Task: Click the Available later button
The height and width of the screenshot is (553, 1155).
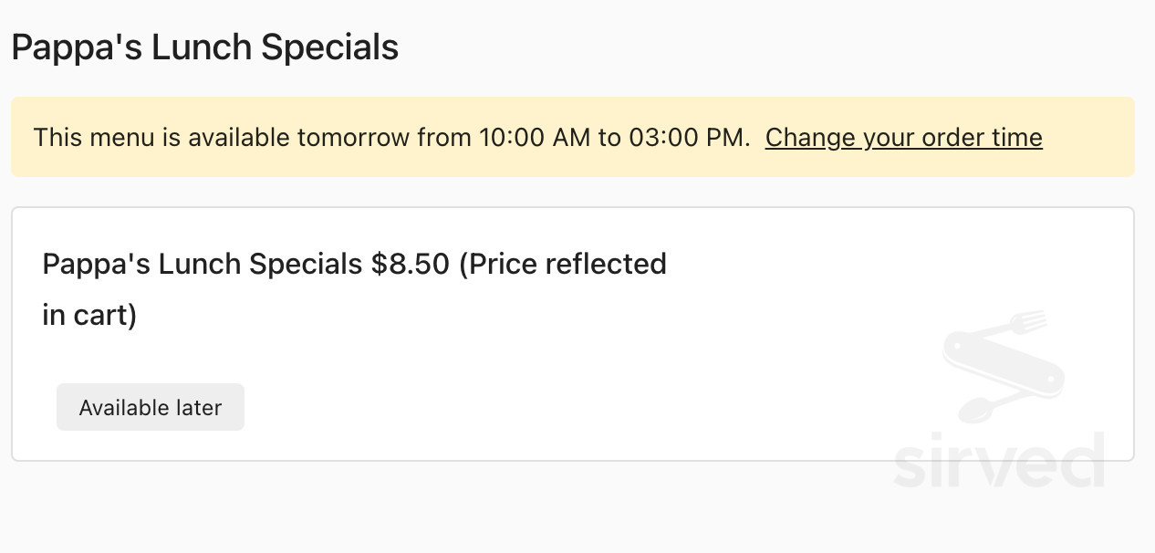Action: (x=151, y=407)
